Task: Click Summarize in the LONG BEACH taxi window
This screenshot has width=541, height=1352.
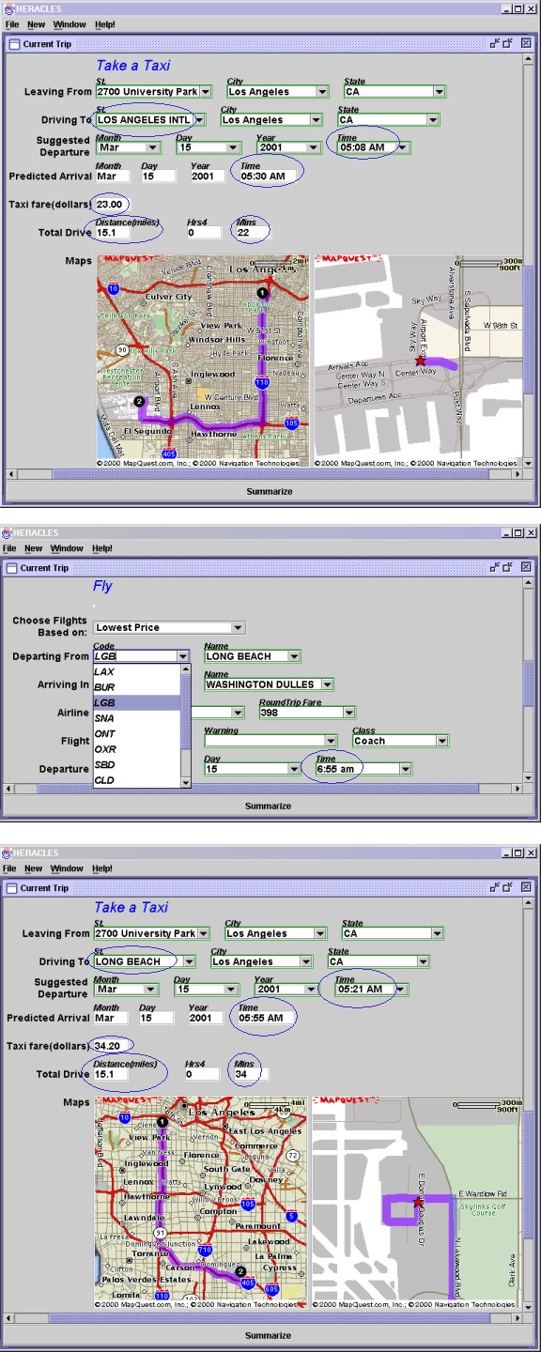Action: click(x=269, y=1335)
